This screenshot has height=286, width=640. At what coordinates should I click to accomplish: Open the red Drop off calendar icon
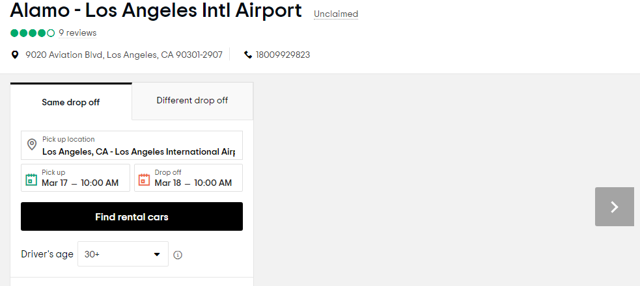pos(145,179)
